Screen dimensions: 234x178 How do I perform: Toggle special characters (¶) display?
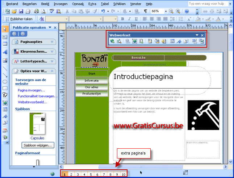(146, 11)
